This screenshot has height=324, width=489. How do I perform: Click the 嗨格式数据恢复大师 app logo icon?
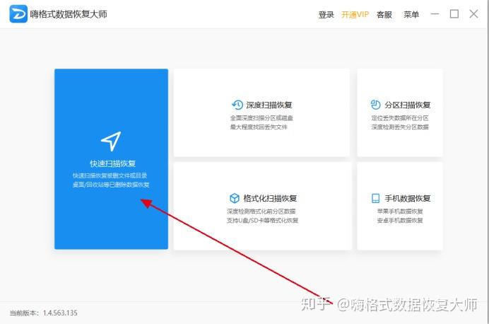click(x=18, y=14)
